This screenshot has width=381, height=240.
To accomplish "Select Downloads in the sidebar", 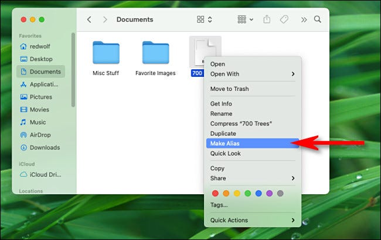I will [45, 148].
